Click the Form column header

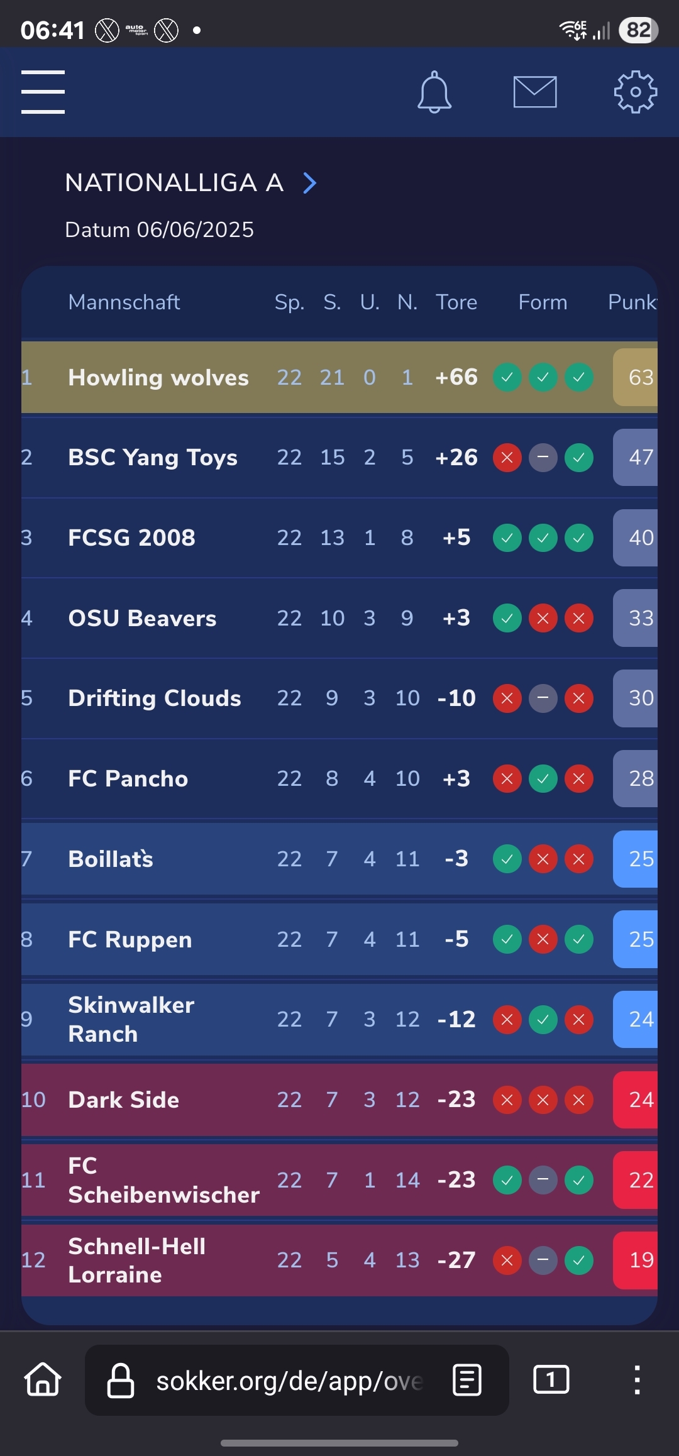click(543, 302)
